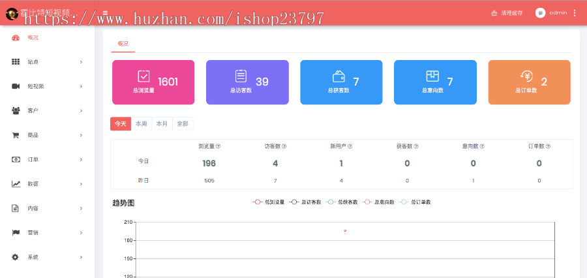Screen dimensions: 587x278
Task: Open the 总访客数 39 card
Action: pyautogui.click(x=247, y=82)
